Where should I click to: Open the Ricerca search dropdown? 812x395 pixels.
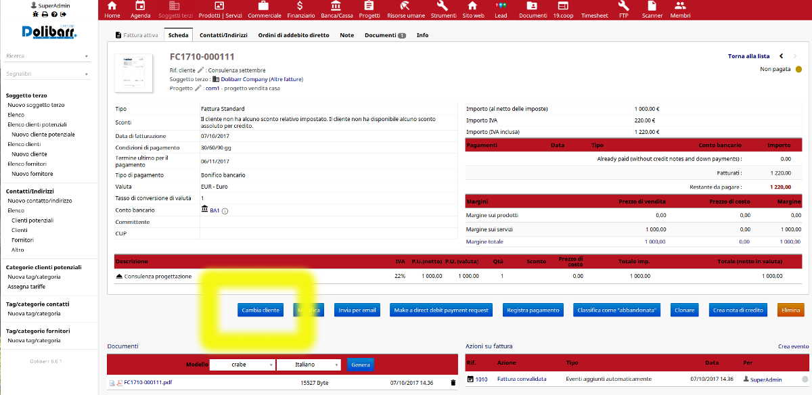(x=47, y=56)
